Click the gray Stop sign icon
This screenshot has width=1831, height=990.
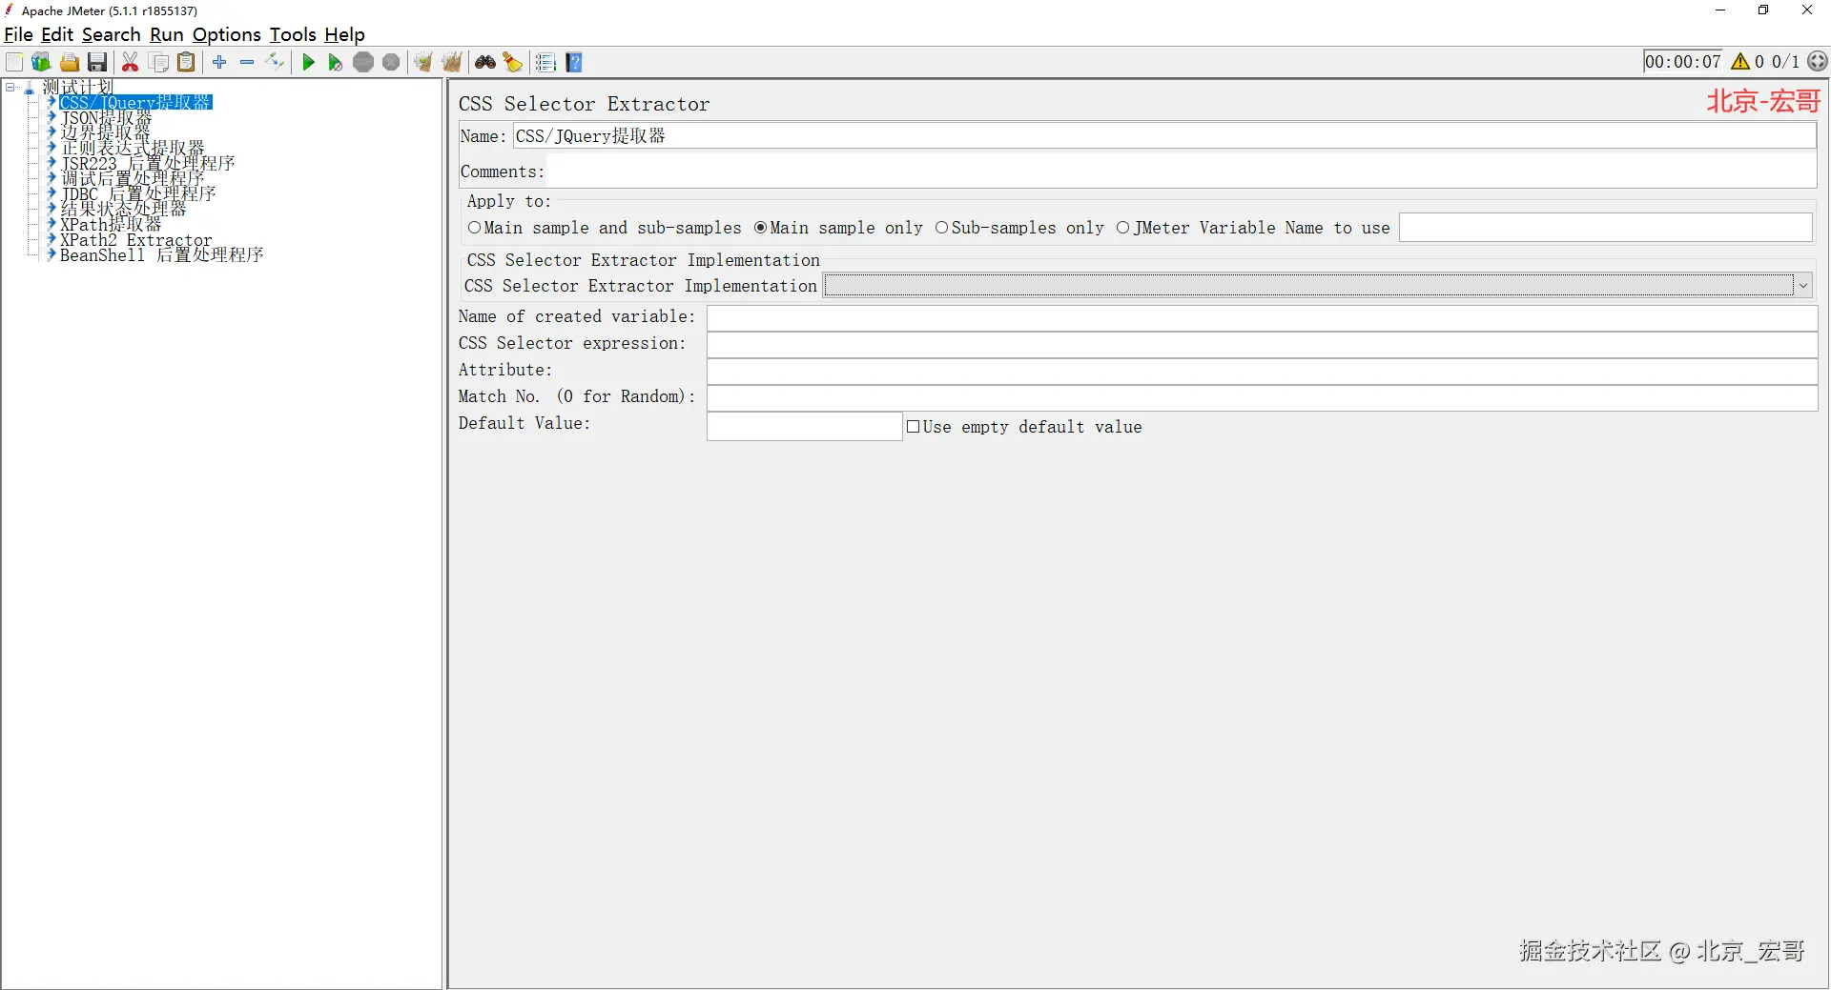pos(363,62)
